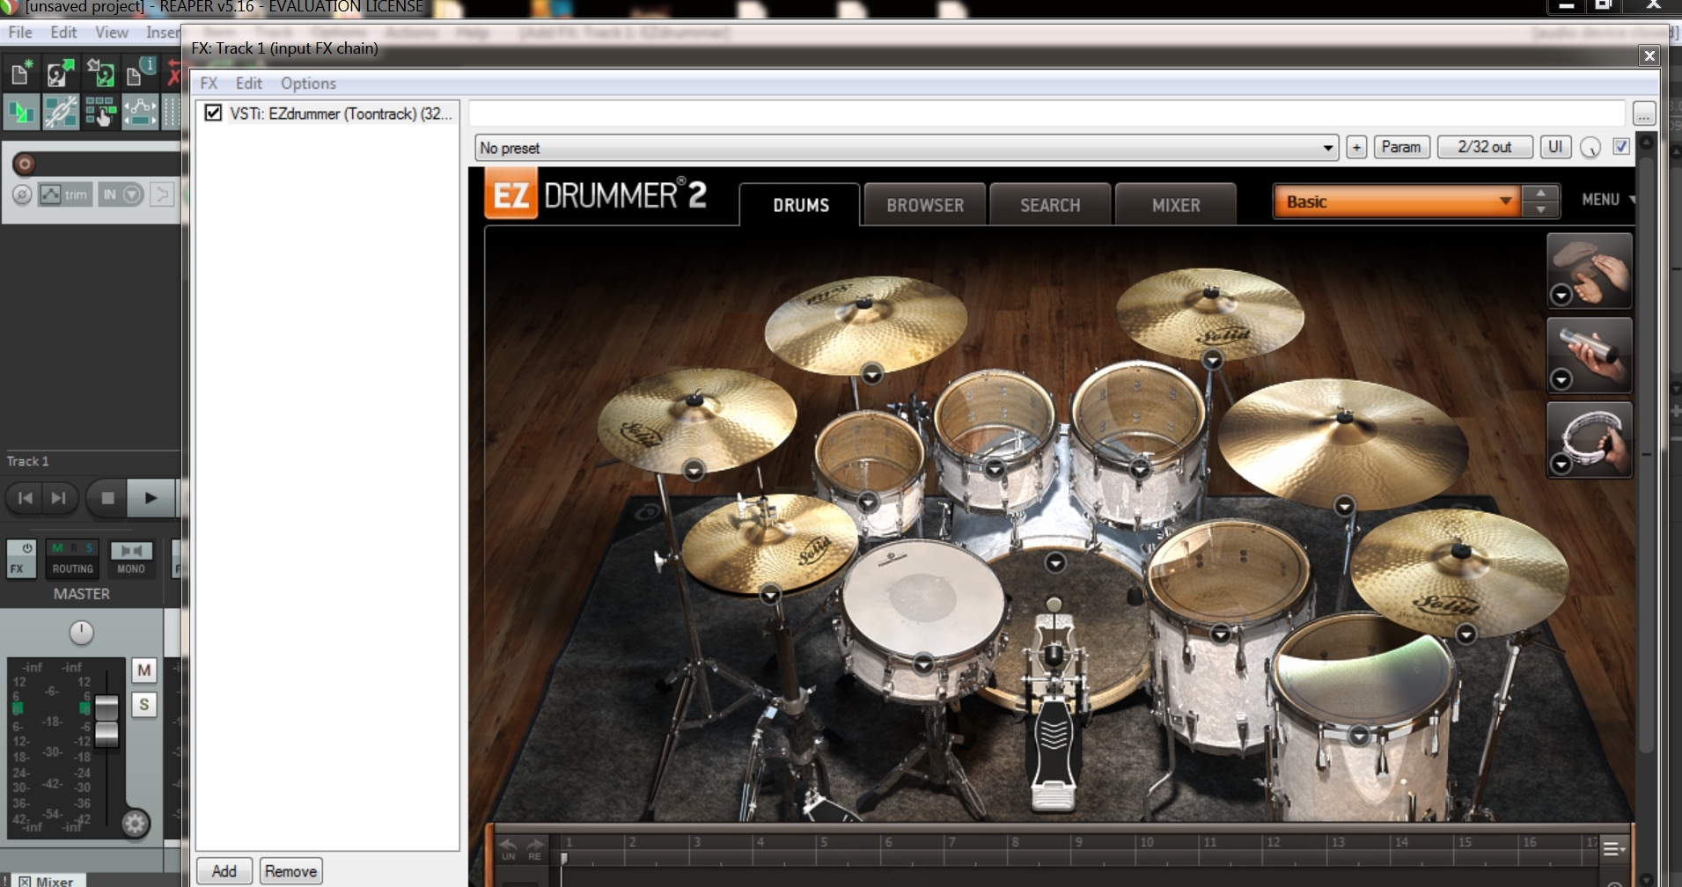Open REAPER's File menu

[x=20, y=33]
